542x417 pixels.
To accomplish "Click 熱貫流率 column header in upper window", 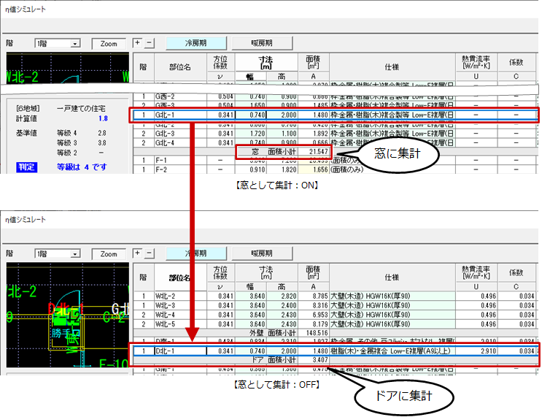I will click(476, 62).
